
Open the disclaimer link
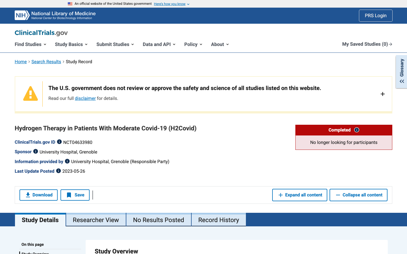point(85,98)
